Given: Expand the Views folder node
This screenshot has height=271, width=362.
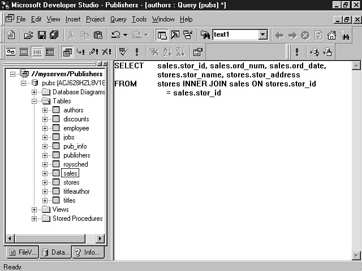Looking at the screenshot, I should [x=35, y=209].
